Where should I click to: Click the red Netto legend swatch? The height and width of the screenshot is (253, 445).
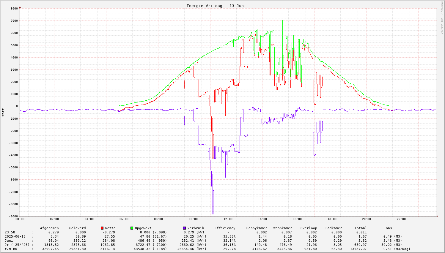102,228
